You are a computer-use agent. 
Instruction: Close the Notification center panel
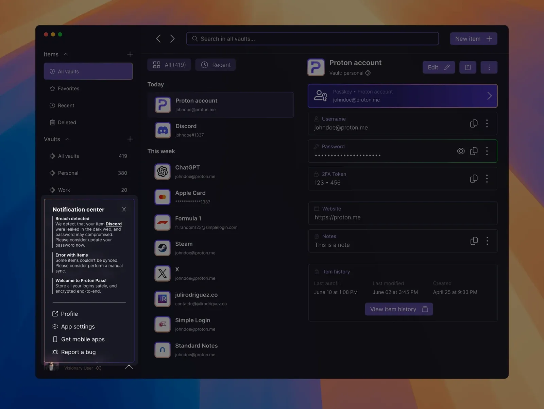(124, 210)
